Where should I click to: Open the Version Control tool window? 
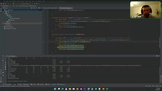click(7, 84)
